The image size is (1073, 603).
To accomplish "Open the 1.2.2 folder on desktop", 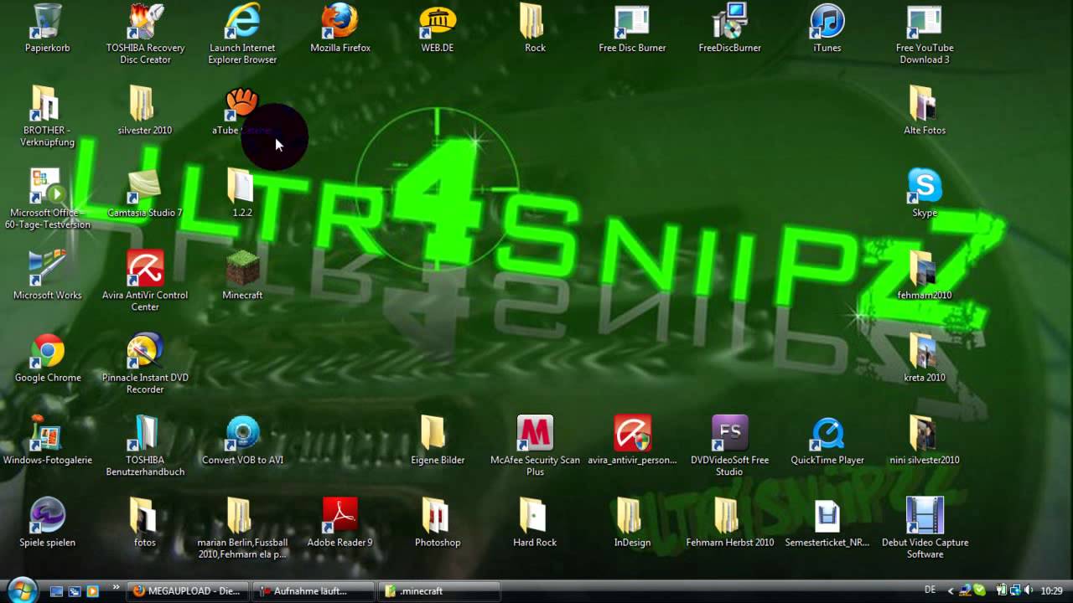I will tap(241, 188).
